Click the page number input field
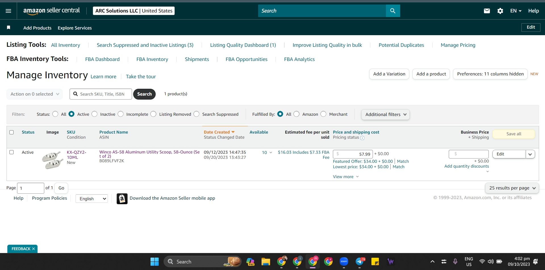Image resolution: width=545 pixels, height=270 pixels. click(31, 188)
